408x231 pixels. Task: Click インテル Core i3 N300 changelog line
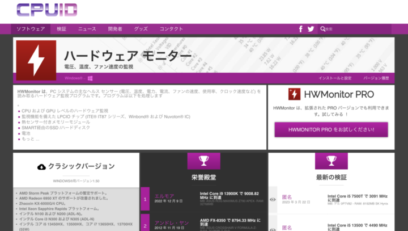tap(57, 219)
